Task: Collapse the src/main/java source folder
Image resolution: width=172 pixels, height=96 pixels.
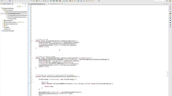Action: click(3, 10)
